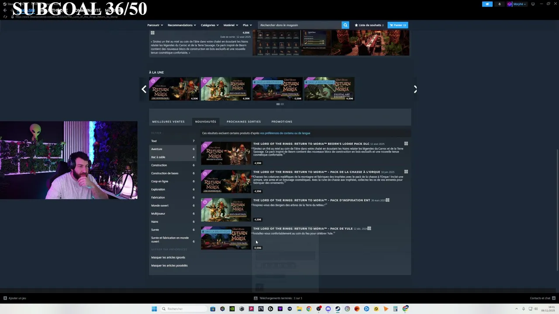Screen dimensions: 559x314
Task: Open Ent-Craft Pack thumbnail in results list
Action: click(226, 210)
